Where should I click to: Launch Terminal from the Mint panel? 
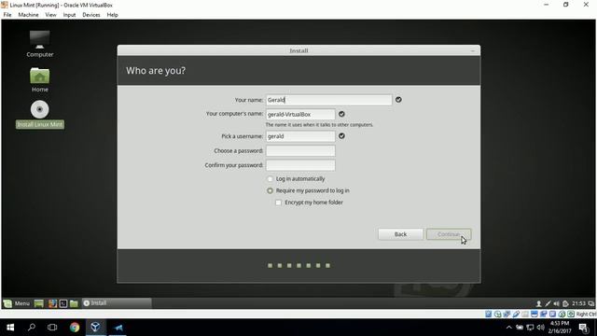click(63, 303)
